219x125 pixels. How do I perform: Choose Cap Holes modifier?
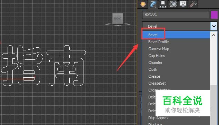[x=176, y=56]
